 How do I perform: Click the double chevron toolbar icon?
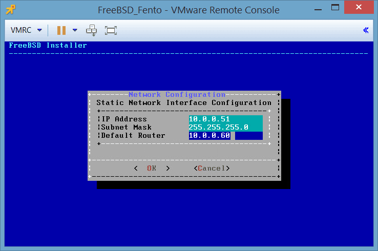365,30
